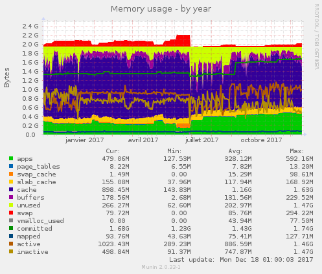Click the dark green committed legend swatch

[11, 228]
